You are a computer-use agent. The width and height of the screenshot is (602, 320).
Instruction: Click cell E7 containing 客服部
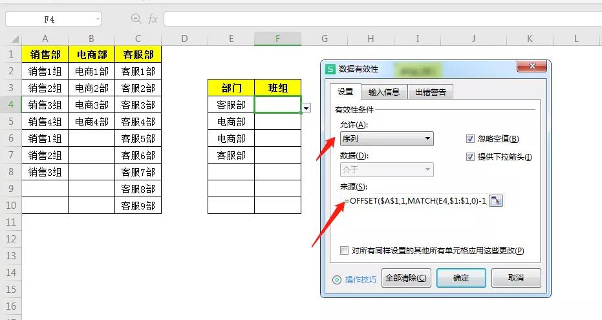[231, 155]
